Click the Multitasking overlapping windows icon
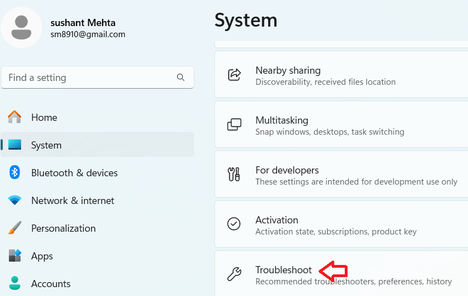 pyautogui.click(x=234, y=125)
